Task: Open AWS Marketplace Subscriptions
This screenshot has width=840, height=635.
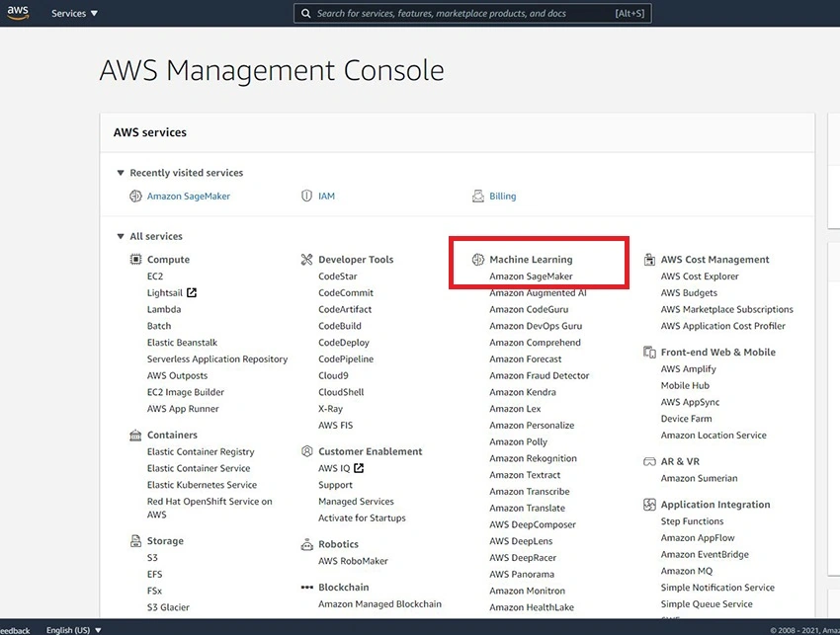Action: coord(726,309)
